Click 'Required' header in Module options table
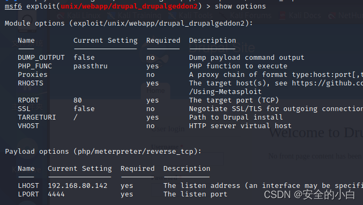The height and width of the screenshot is (205, 363). (163, 41)
